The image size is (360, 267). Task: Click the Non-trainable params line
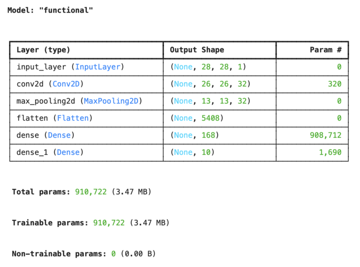coord(84,254)
